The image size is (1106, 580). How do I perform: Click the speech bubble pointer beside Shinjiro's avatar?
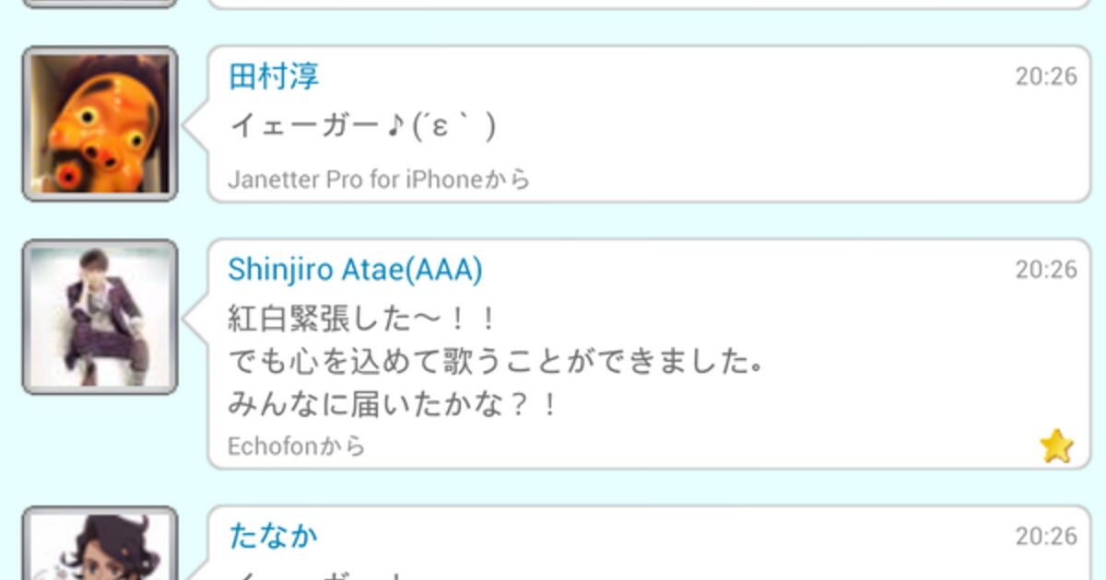[x=195, y=317]
